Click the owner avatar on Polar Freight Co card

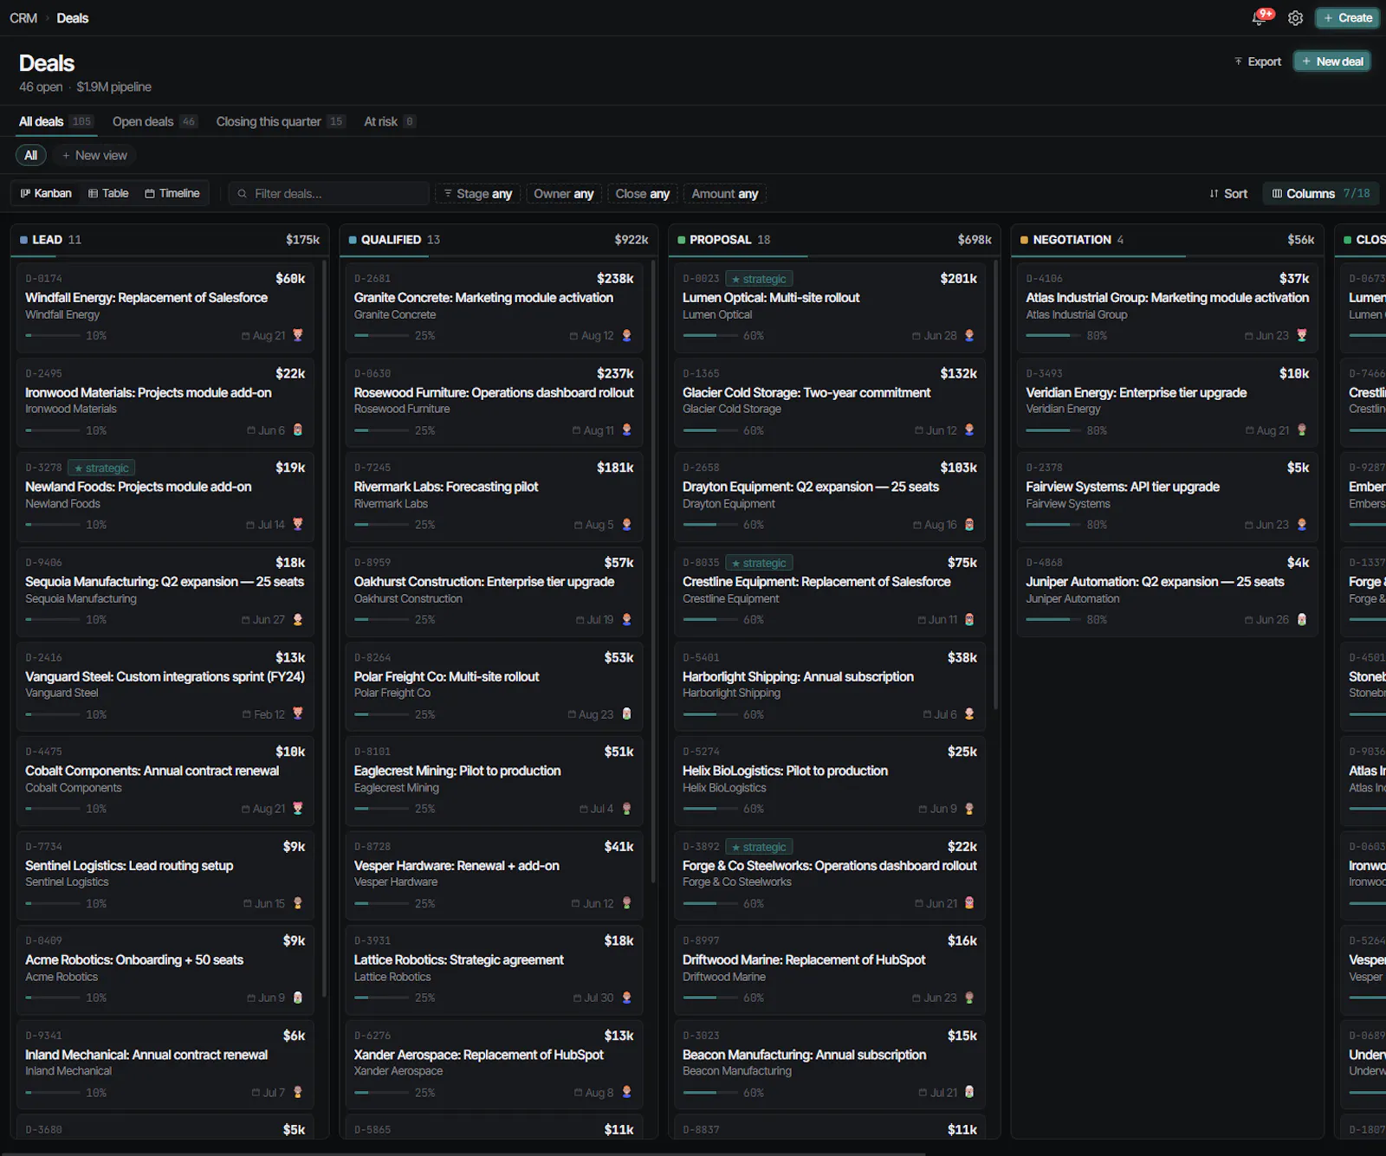point(627,714)
